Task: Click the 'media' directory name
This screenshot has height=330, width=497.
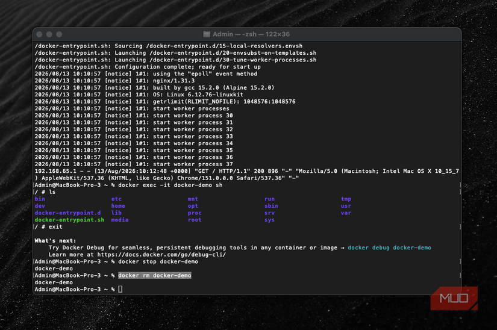Action: tap(120, 220)
